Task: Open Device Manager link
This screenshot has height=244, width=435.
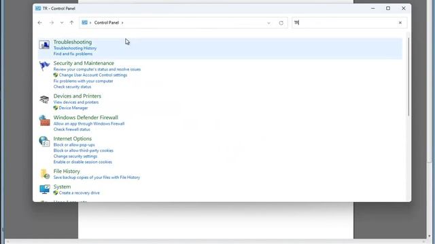Action: [73, 108]
